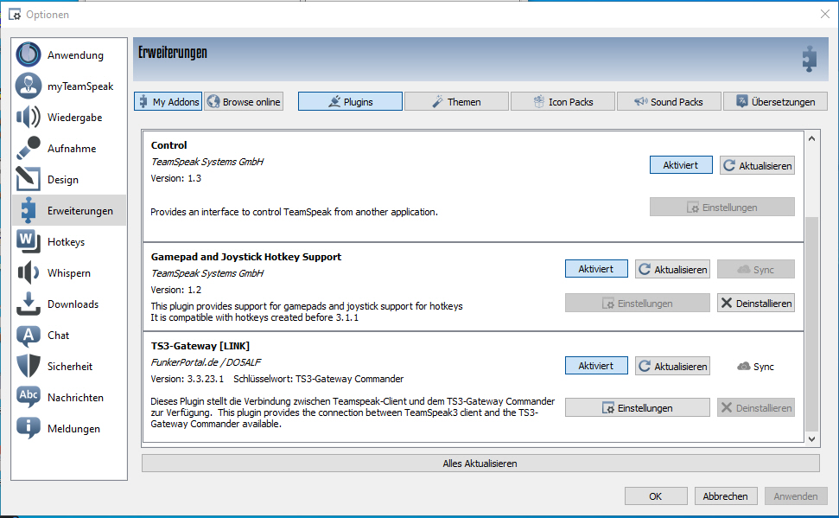Click the FunkerPortal.de / DO5ALF author text

pyautogui.click(x=206, y=362)
